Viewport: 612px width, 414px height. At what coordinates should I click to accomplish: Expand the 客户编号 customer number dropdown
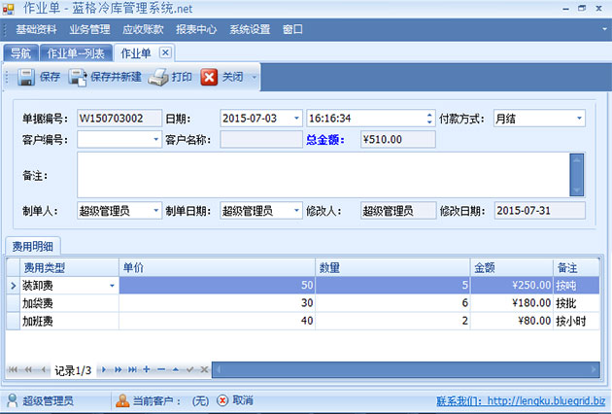pyautogui.click(x=155, y=140)
